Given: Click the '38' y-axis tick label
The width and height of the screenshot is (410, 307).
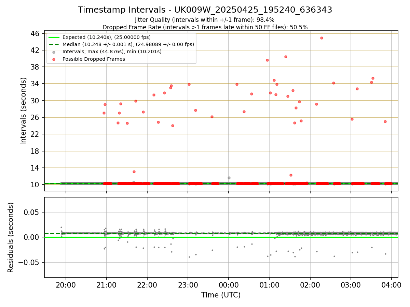Looking at the screenshot, I should click(35, 67).
